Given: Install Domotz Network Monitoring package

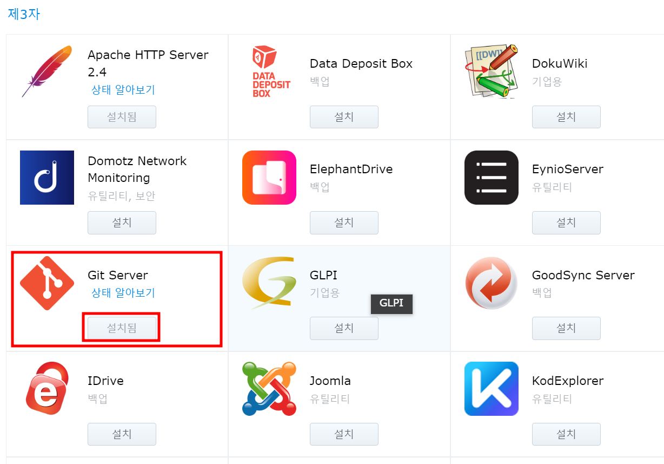Looking at the screenshot, I should [122, 223].
